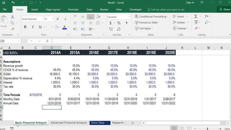Screen dimensions: 231x130
Task: Click AutoSum sigma icon
Action: [196, 16]
